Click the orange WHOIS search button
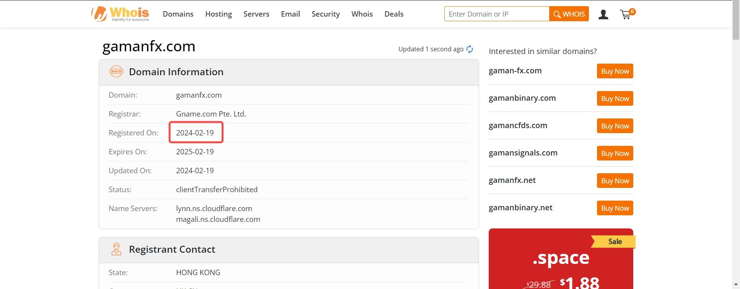This screenshot has height=289, width=740. pos(569,14)
